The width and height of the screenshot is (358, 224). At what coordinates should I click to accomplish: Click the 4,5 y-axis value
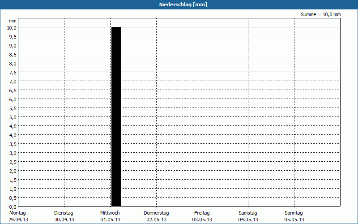(13, 126)
